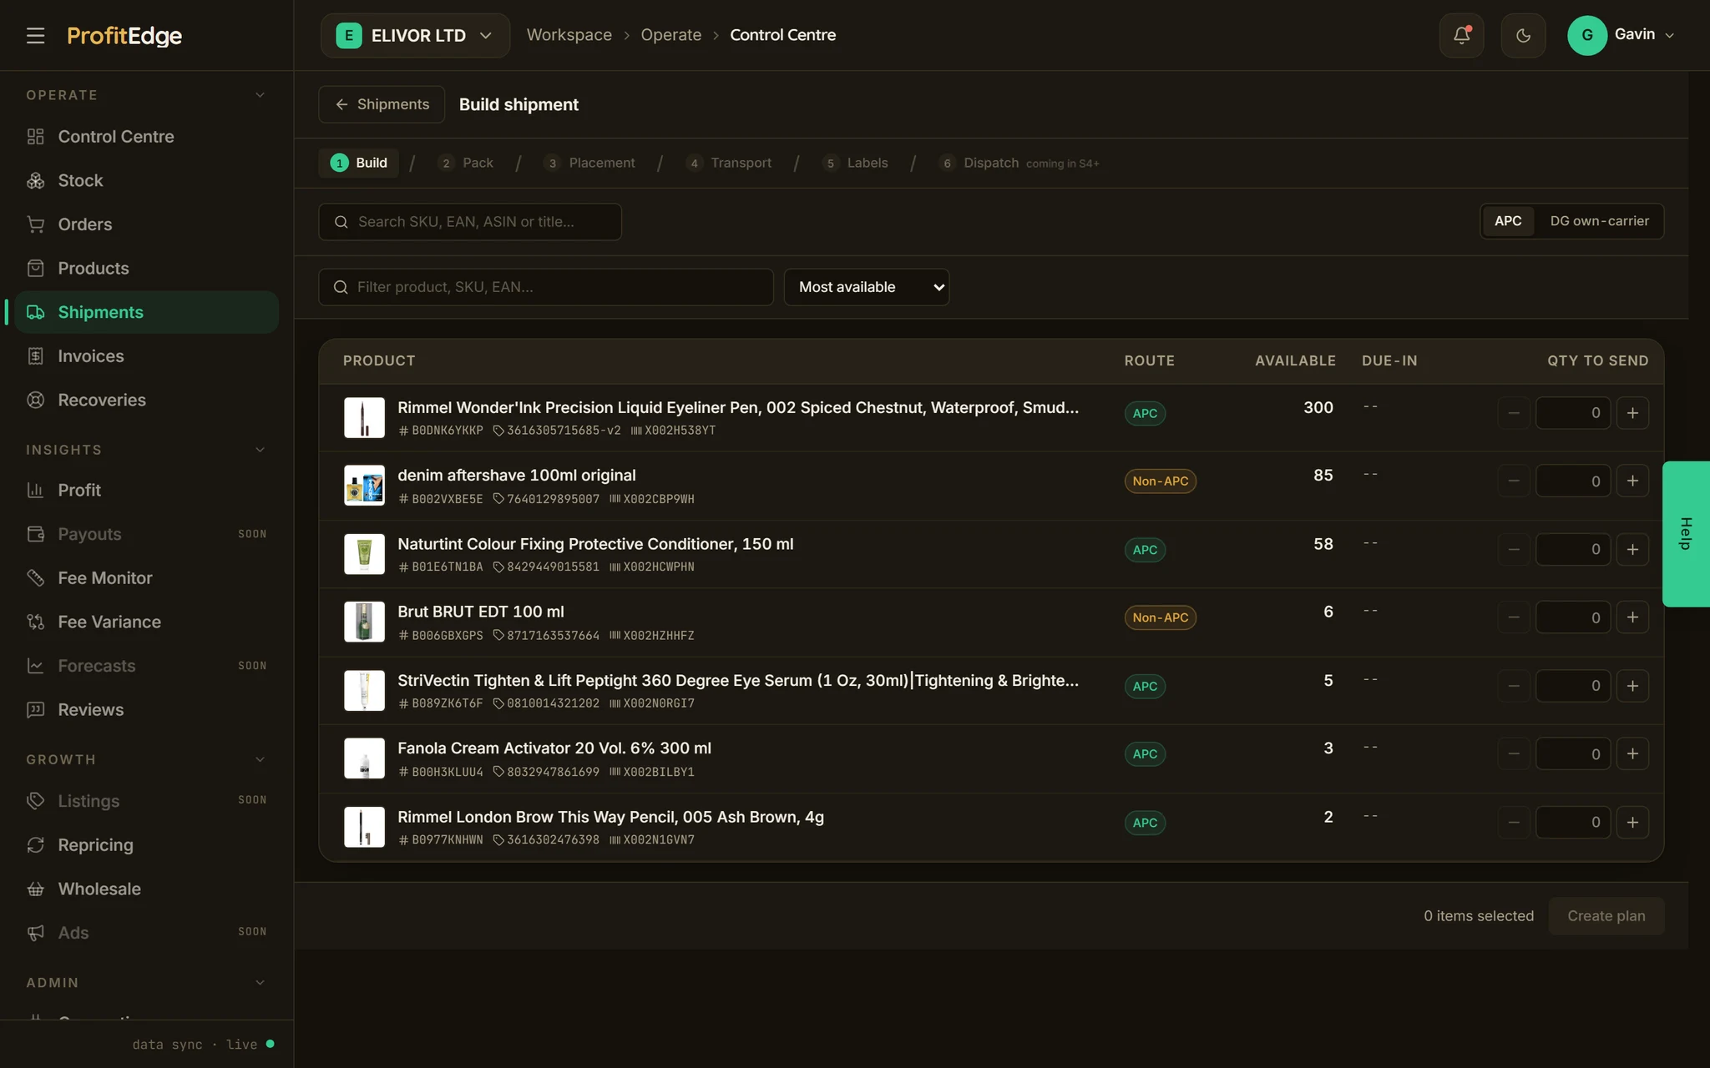Click the Brut BRUT EDT product thumbnail
Screen dimensions: 1710x1068
click(364, 622)
